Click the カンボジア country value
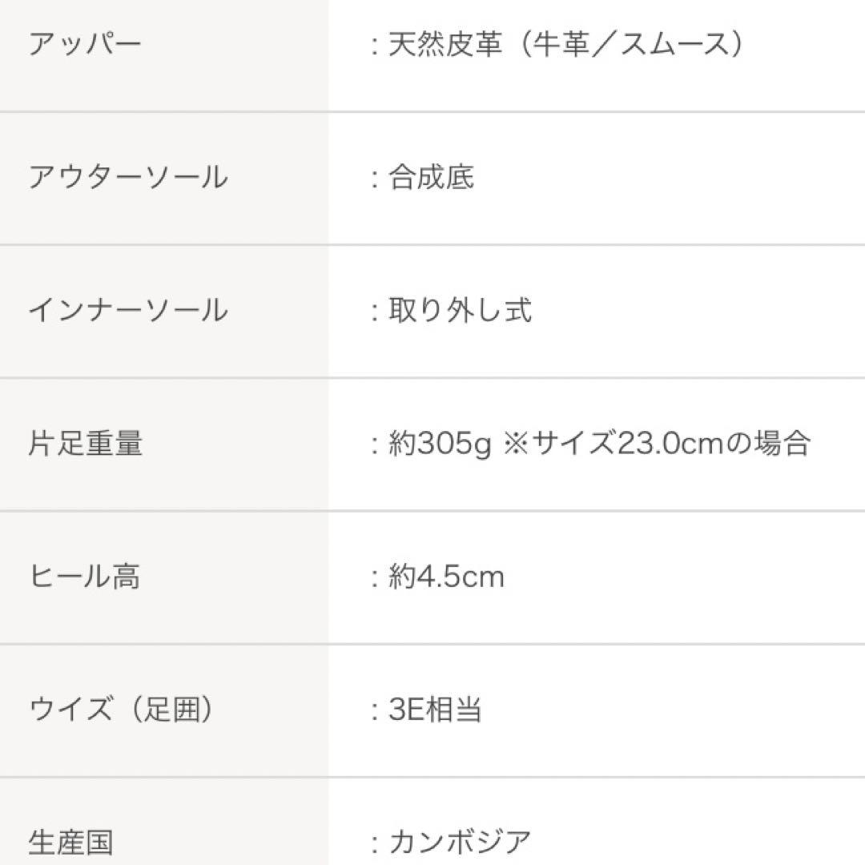This screenshot has height=865, width=865. [x=460, y=843]
